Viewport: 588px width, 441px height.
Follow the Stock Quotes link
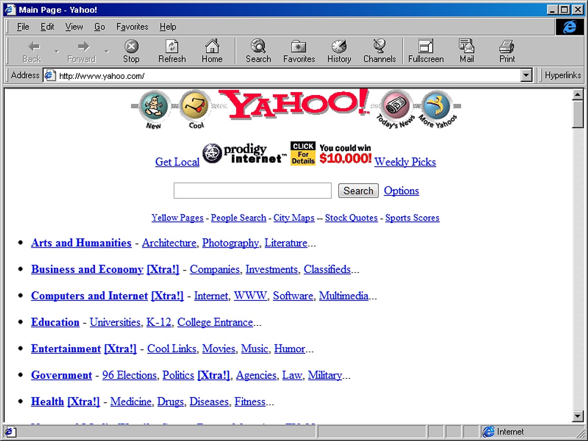(x=351, y=218)
